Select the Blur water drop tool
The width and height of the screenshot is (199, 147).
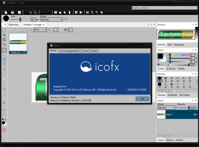(4, 79)
